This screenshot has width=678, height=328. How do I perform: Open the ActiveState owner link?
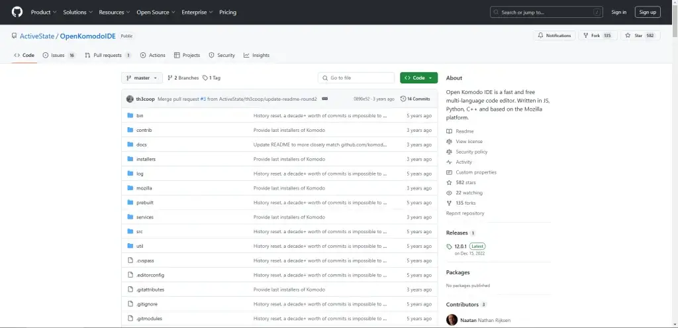click(37, 36)
